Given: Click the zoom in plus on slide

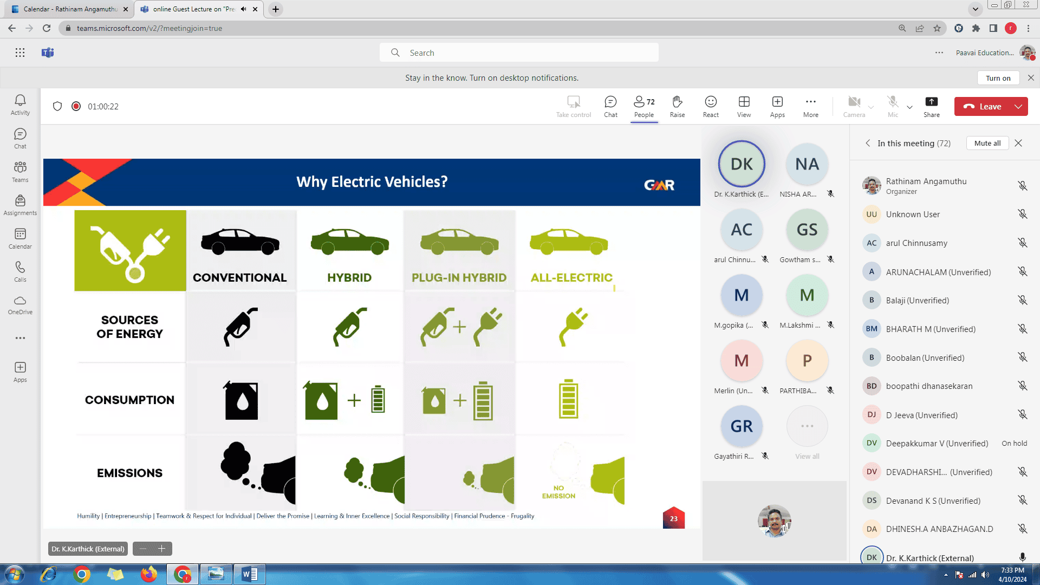Looking at the screenshot, I should tap(161, 549).
